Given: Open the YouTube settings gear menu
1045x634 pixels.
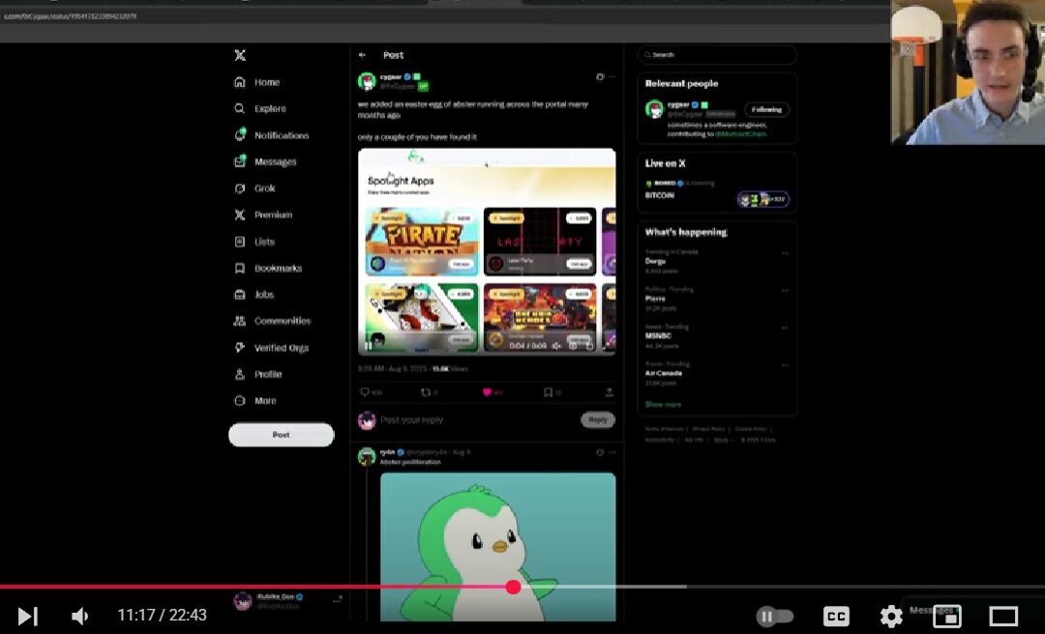Looking at the screenshot, I should pyautogui.click(x=891, y=616).
